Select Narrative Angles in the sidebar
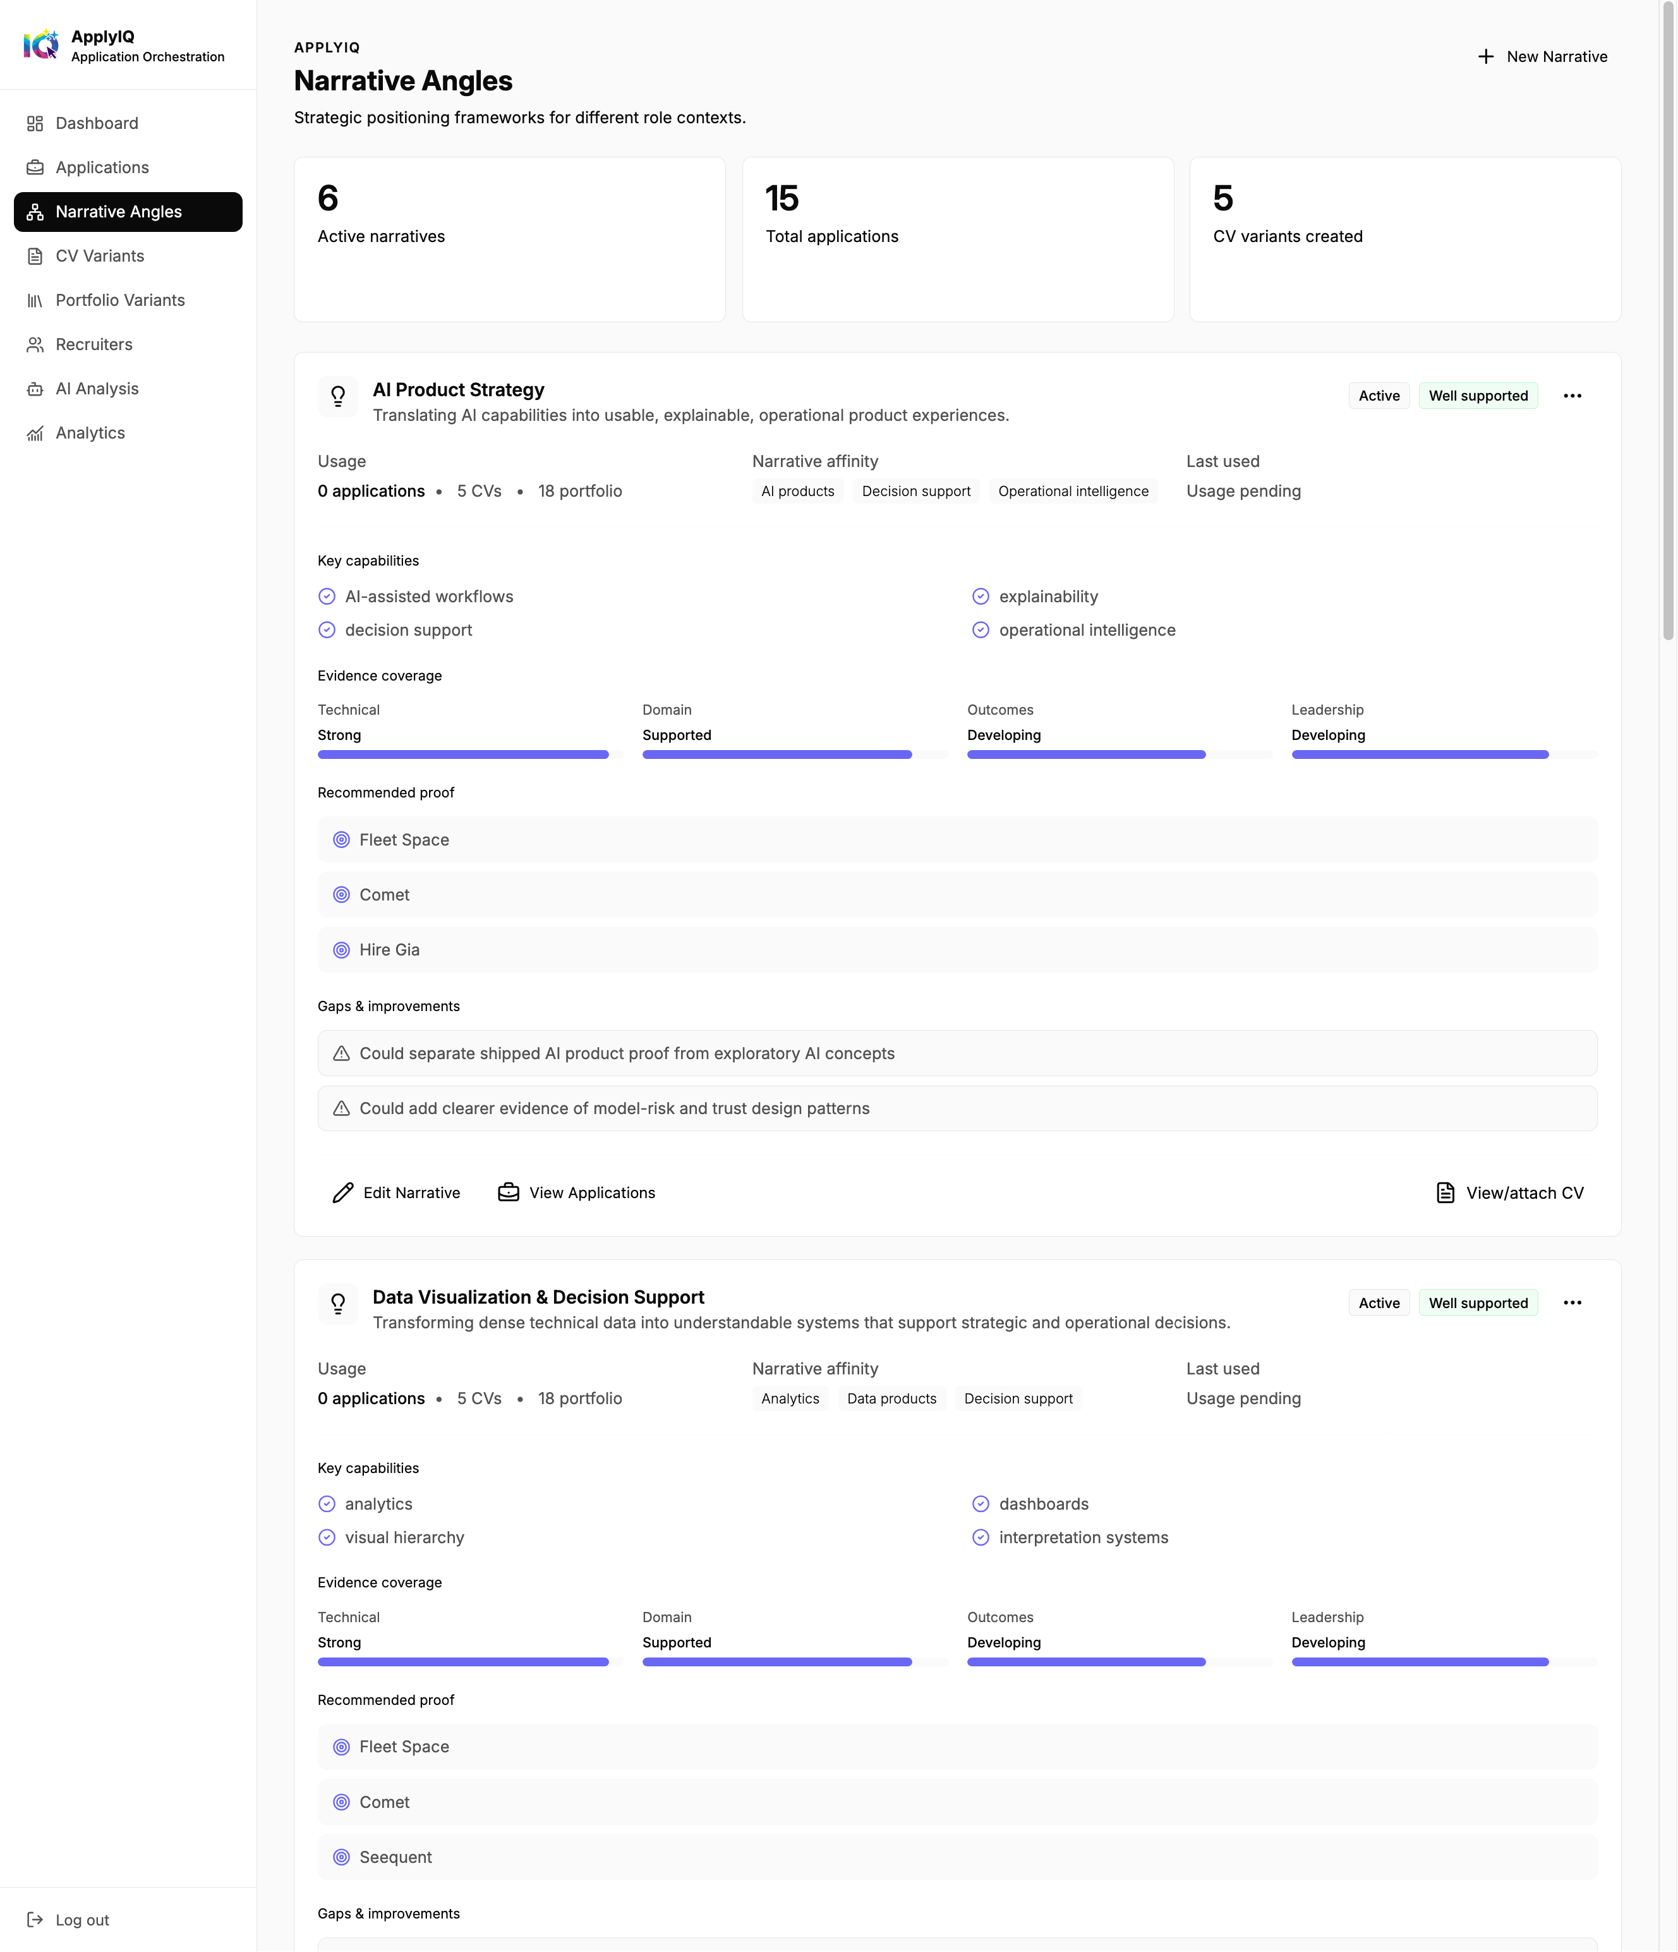1678x1952 pixels. coord(128,212)
